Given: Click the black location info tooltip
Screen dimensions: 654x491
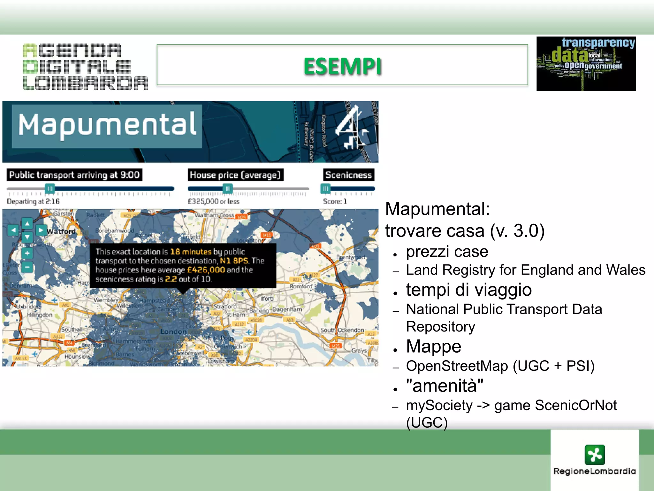Looking at the screenshot, I should tap(183, 265).
